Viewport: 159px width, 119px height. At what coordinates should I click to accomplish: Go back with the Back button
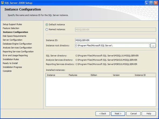click(103, 114)
